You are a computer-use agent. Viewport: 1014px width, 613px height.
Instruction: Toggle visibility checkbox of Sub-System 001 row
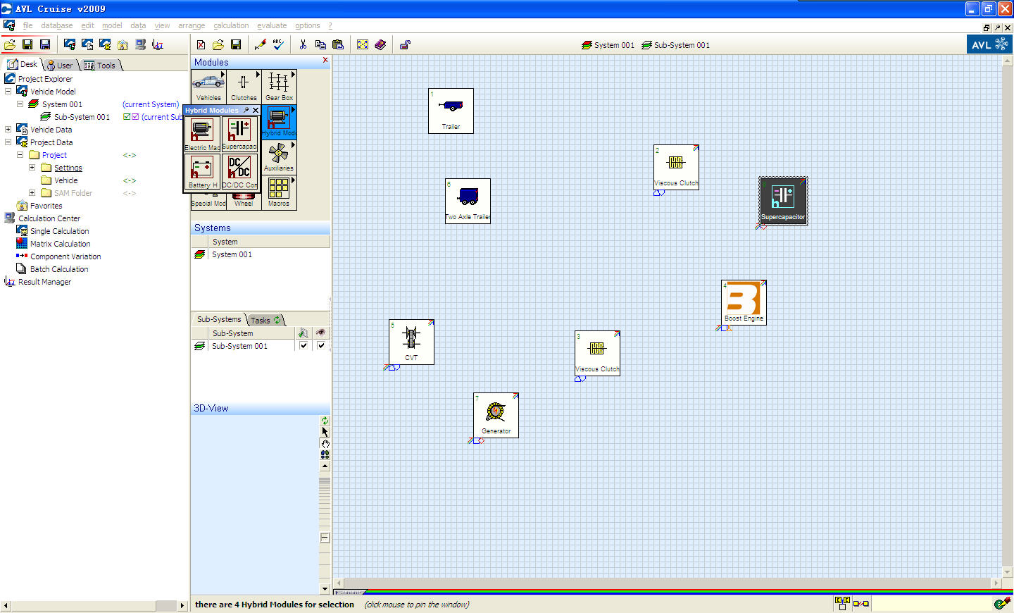(x=321, y=346)
